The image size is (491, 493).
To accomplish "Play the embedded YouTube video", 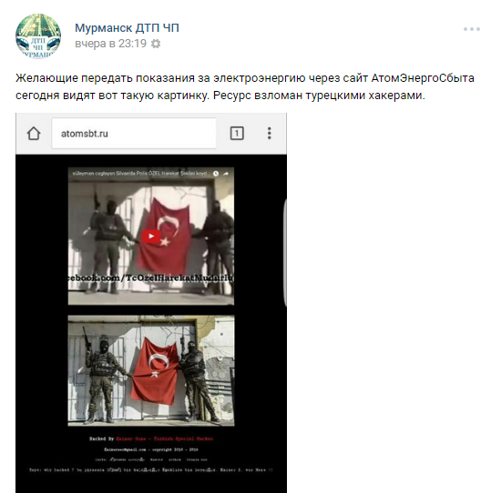I will (151, 236).
